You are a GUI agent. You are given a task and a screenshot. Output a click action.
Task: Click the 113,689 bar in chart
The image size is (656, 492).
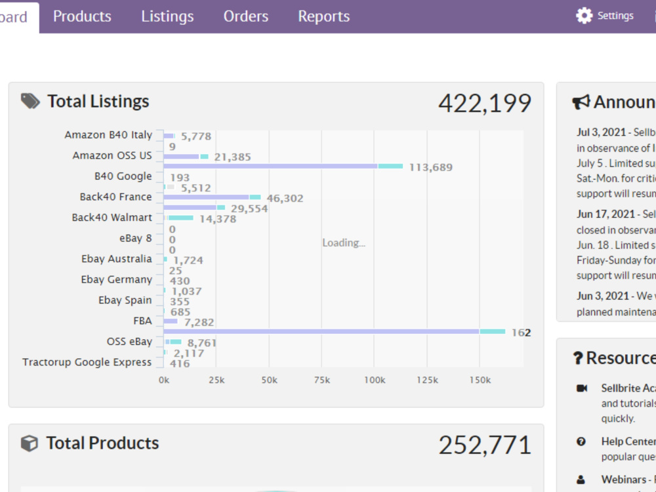tap(283, 167)
